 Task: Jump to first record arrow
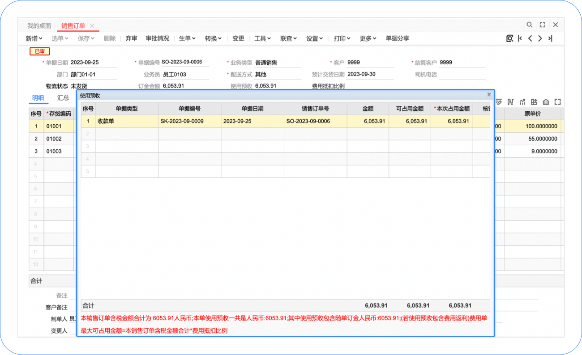click(520, 38)
